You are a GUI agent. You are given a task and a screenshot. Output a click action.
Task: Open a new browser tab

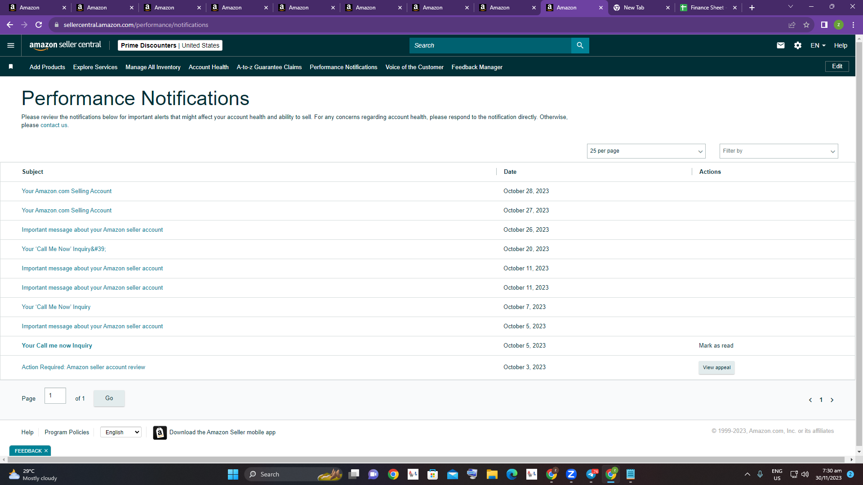coord(752,8)
